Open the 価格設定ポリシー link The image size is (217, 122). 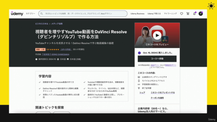tap(171, 65)
